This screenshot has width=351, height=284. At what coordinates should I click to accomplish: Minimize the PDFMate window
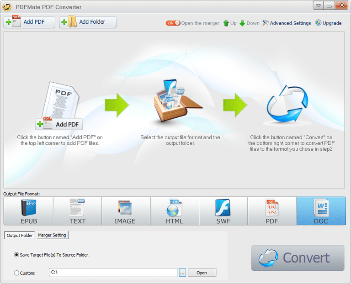pos(329,5)
